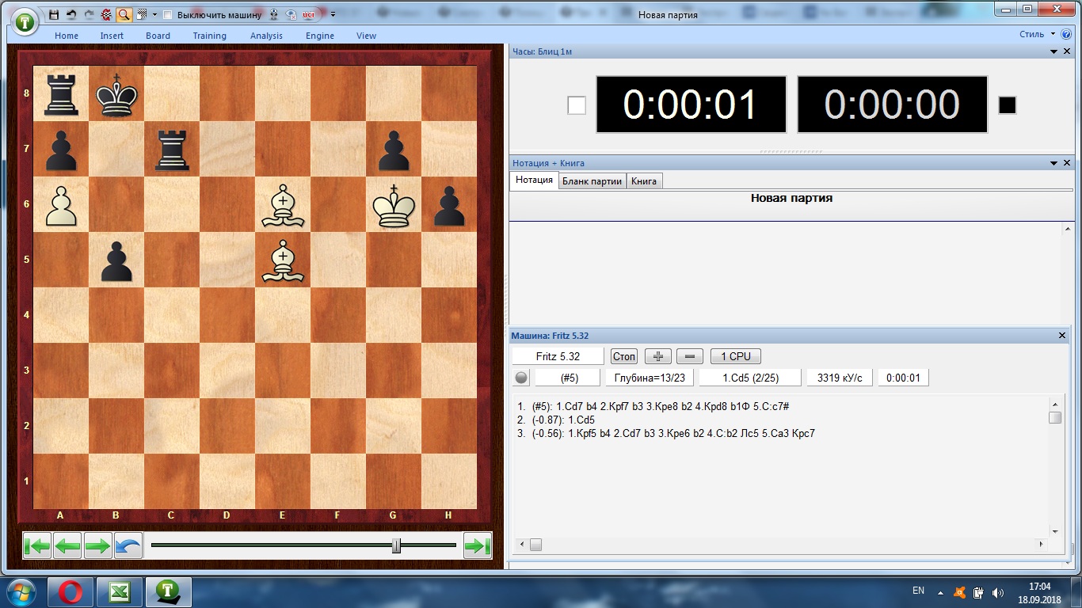Screen dimensions: 1082x608
Task: Step forward one move with green arrow
Action: pyautogui.click(x=97, y=545)
